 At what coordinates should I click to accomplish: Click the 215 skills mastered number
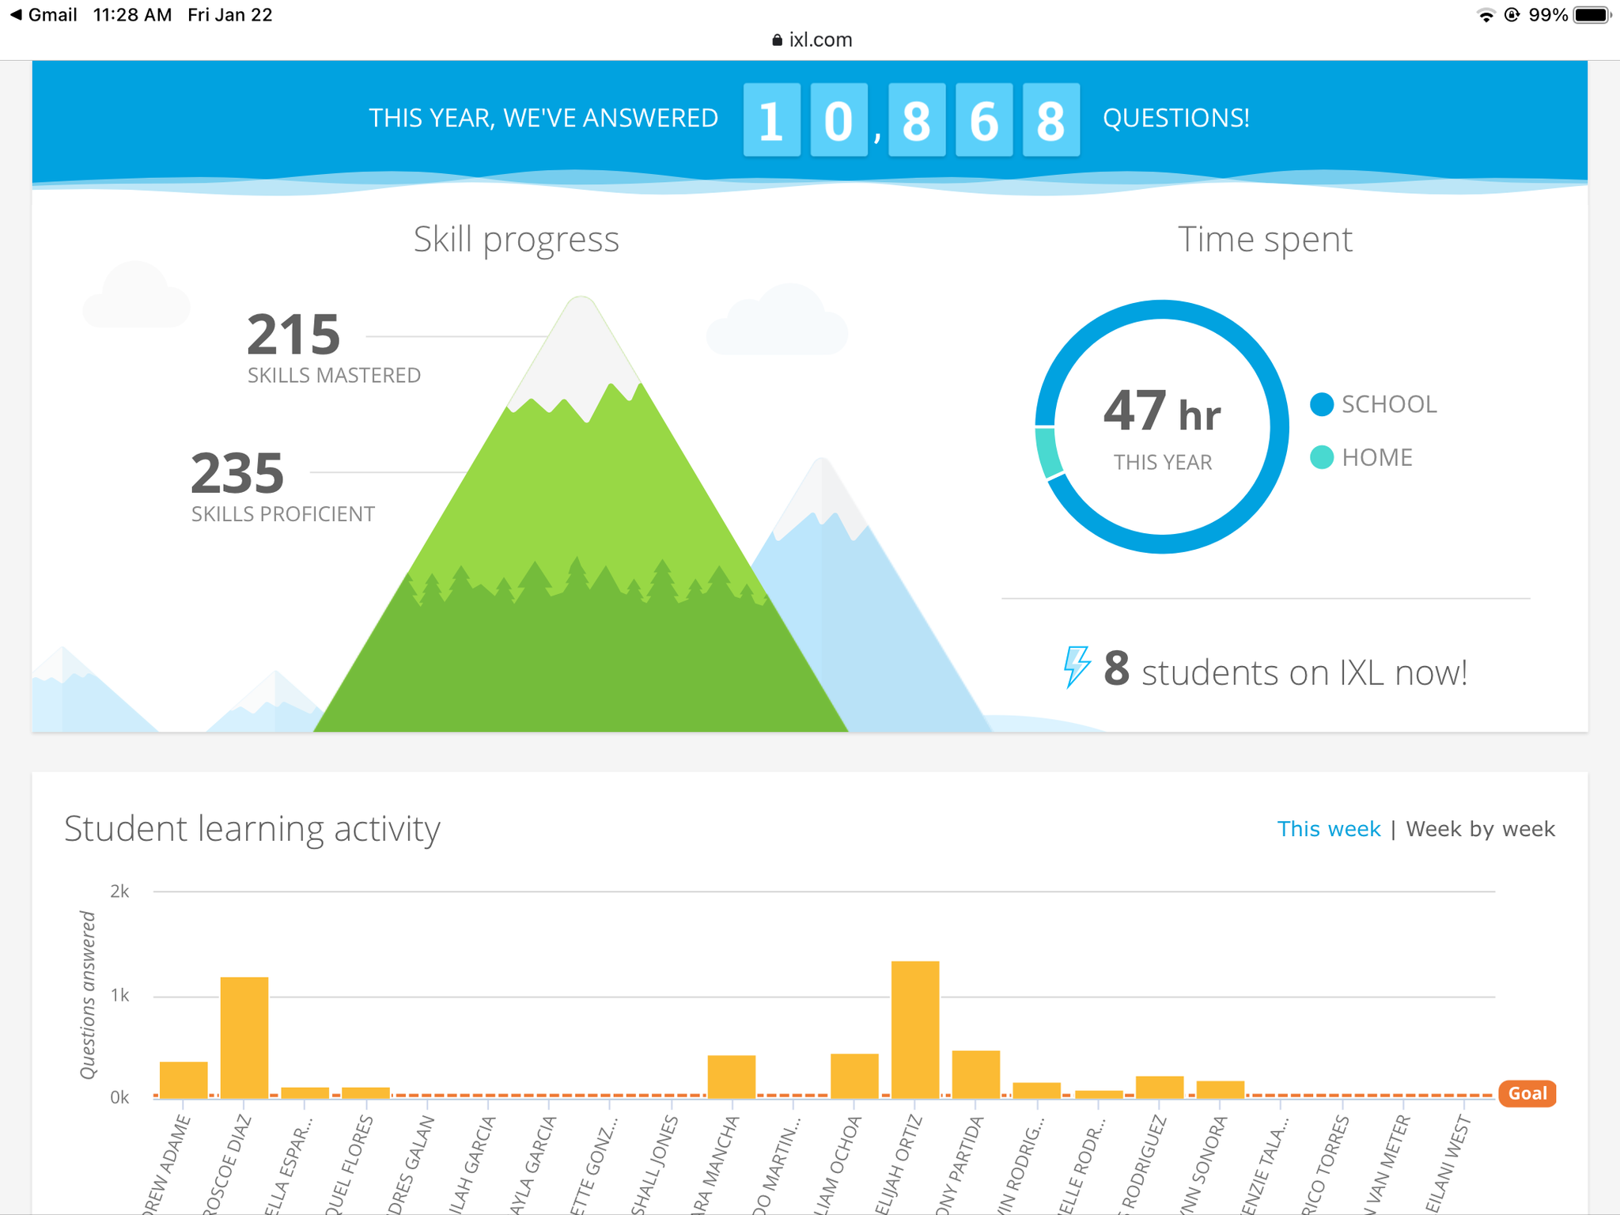click(x=293, y=335)
